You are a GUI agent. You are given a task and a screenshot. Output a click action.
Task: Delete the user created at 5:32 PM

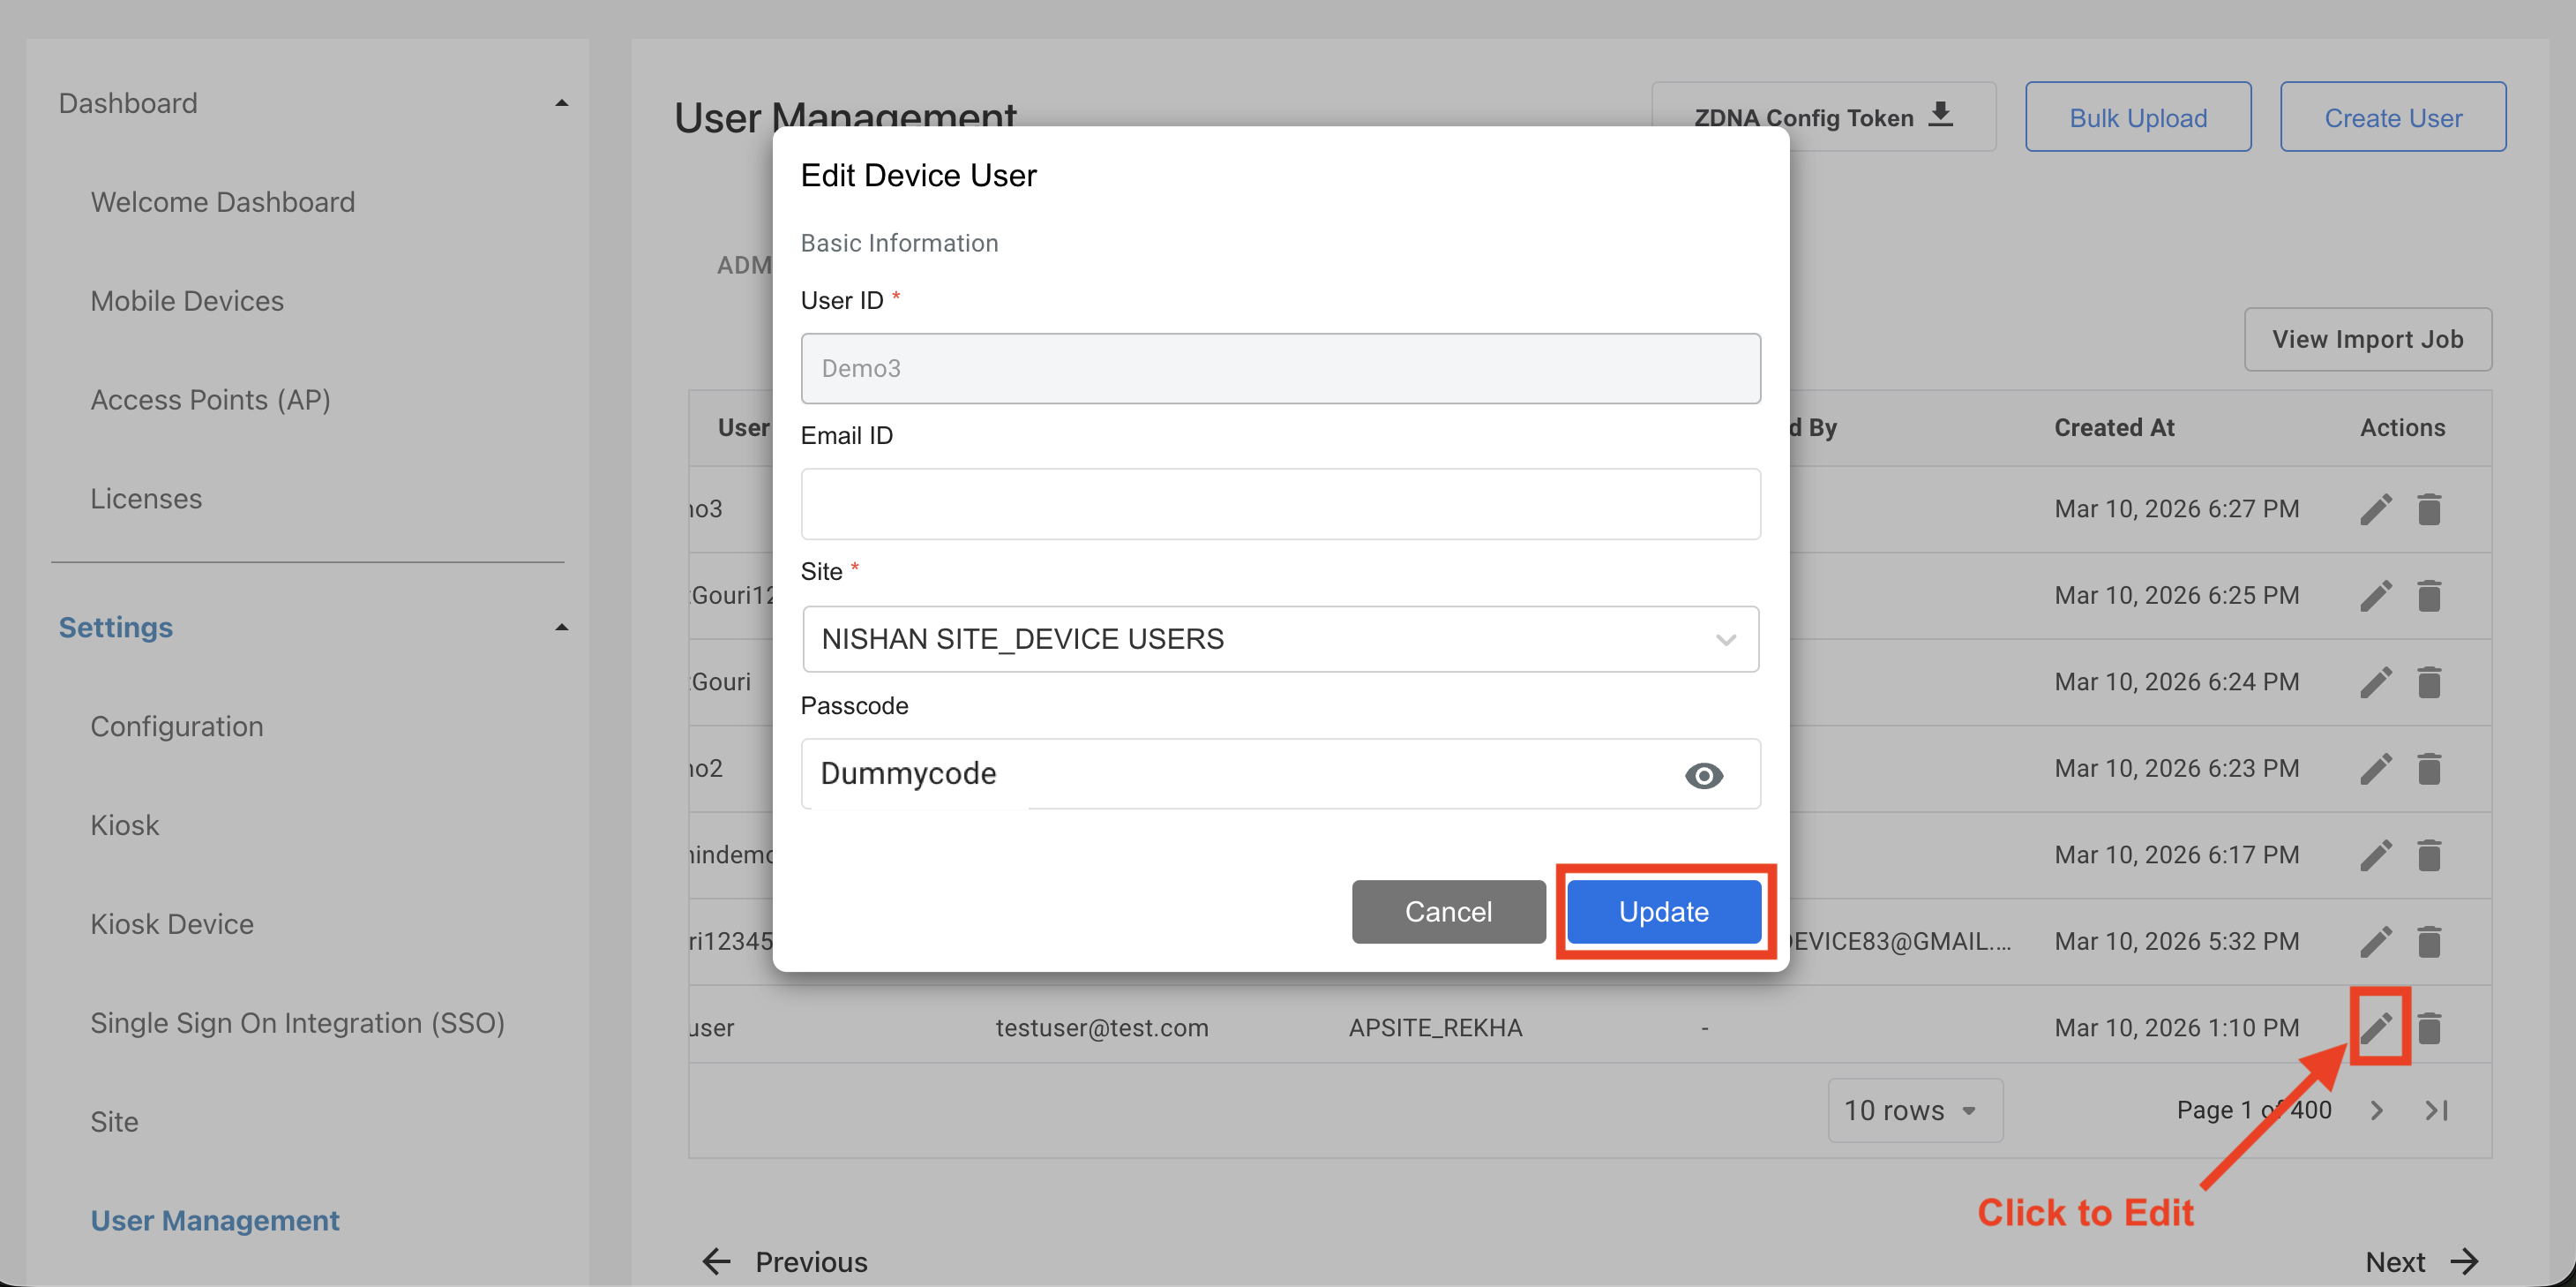tap(2429, 942)
